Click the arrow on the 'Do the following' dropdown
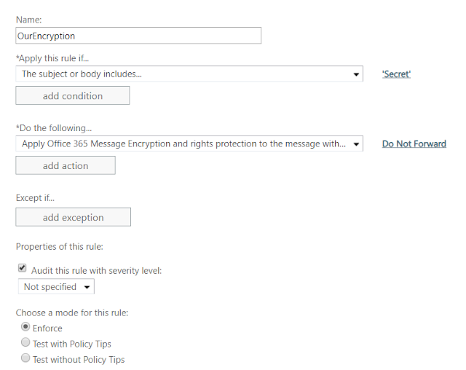 356,144
